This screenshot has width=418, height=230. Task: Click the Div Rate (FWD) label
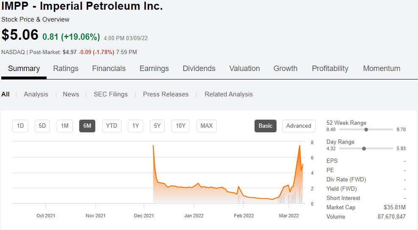346,179
